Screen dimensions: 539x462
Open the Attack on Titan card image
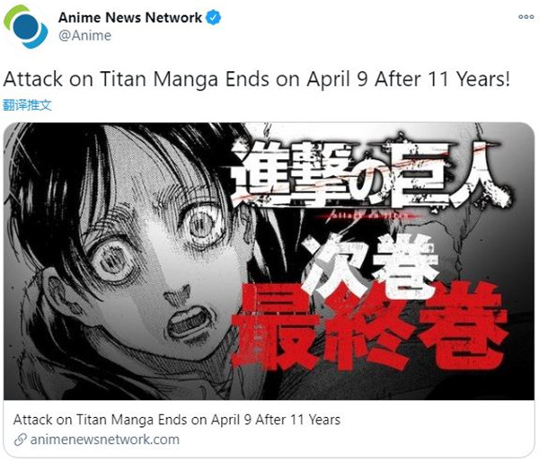[x=269, y=261]
